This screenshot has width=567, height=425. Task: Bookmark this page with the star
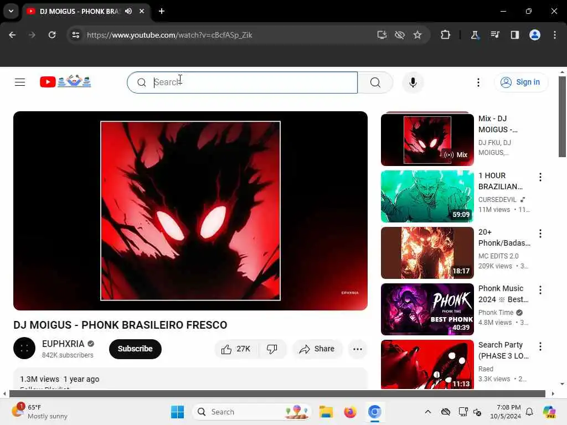417,35
